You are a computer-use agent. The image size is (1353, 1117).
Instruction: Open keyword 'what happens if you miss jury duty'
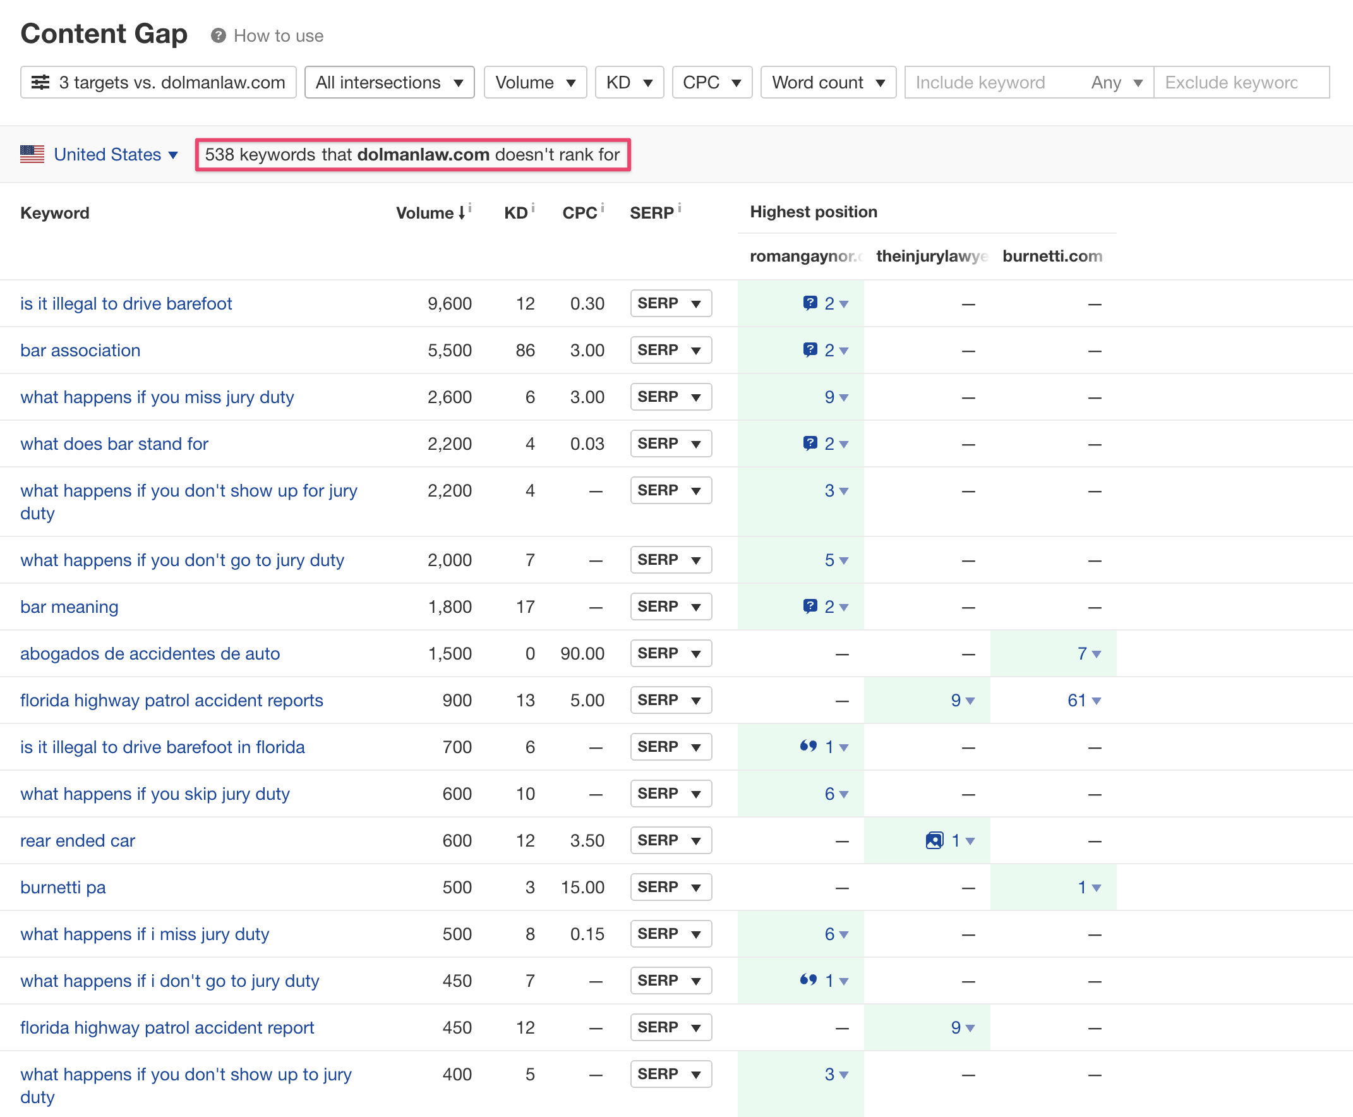[157, 397]
